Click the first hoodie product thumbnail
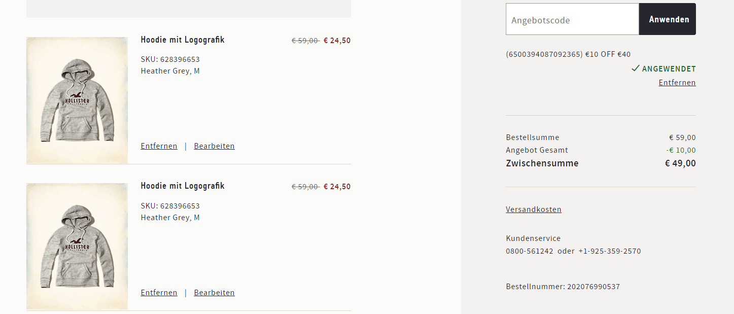The width and height of the screenshot is (734, 314). pyautogui.click(x=77, y=100)
